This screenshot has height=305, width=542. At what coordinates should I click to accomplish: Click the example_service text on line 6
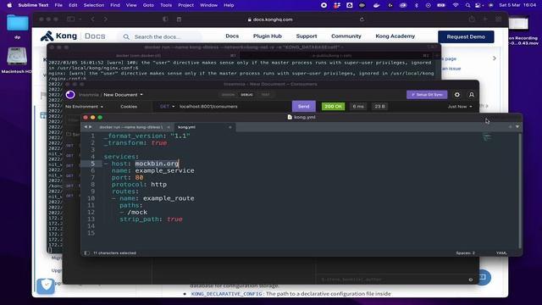tap(164, 171)
